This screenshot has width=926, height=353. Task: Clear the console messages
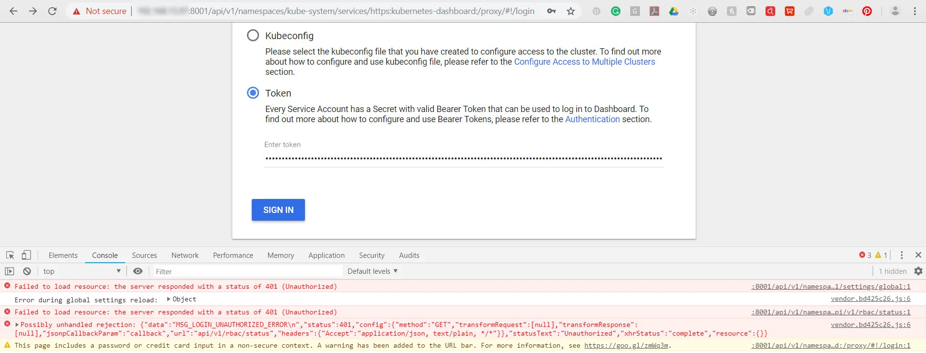pos(27,271)
